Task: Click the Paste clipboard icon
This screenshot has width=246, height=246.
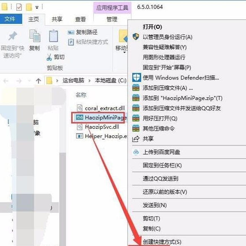Action: pyautogui.click(x=53, y=37)
